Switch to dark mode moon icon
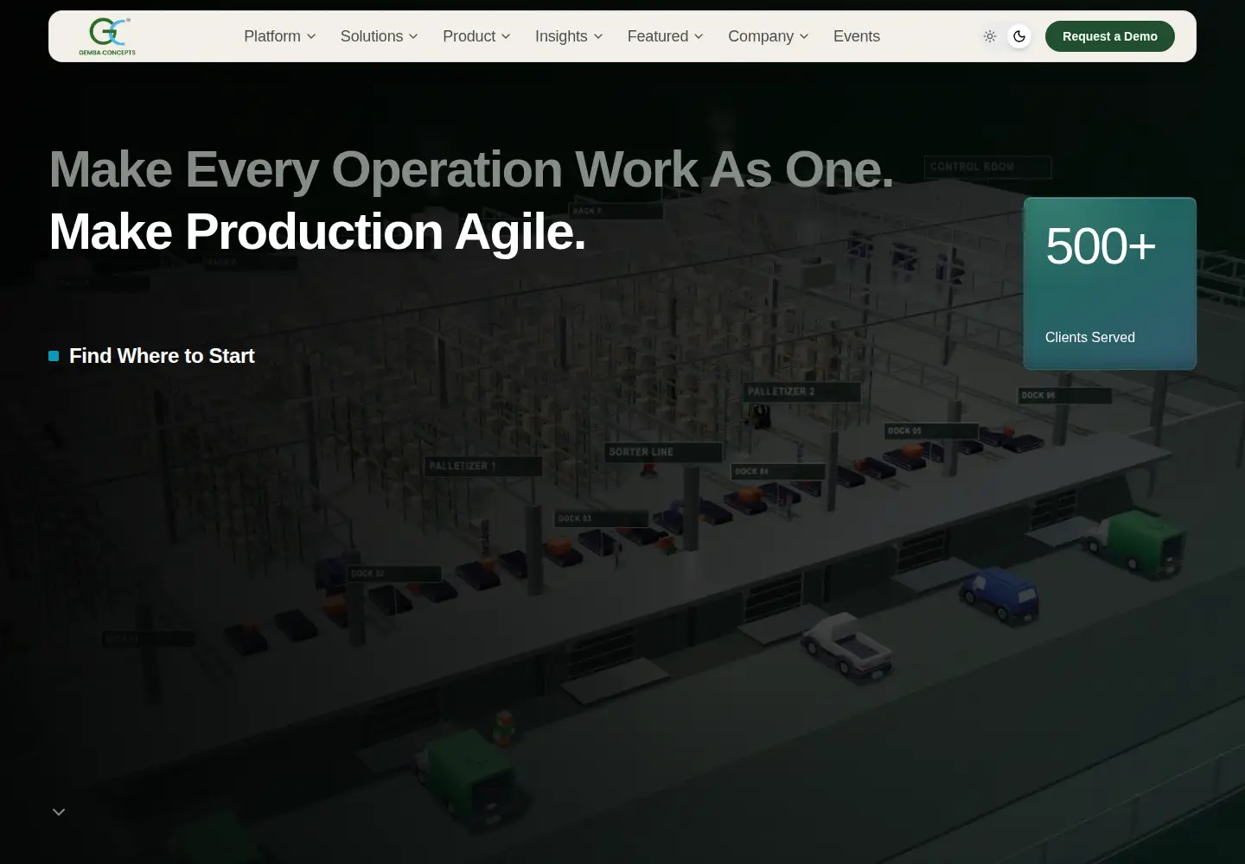Viewport: 1245px width, 864px height. (x=1019, y=36)
